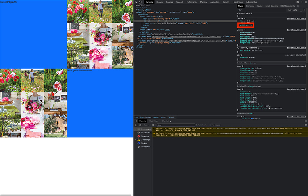
Task: Select the Event Listeners pane tab
Action: tap(271, 6)
